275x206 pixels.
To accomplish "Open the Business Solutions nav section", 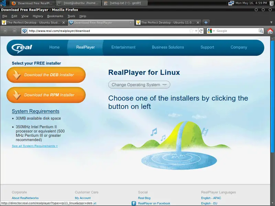I will (168, 47).
